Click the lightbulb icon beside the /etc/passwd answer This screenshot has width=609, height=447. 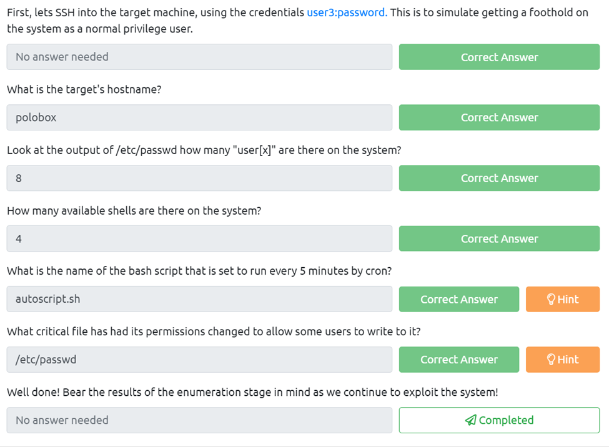point(551,360)
